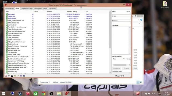Select the Khajiit boots.esp row
Image resolution: width=172 pixels, height=96 pixels.
[x=57, y=44]
